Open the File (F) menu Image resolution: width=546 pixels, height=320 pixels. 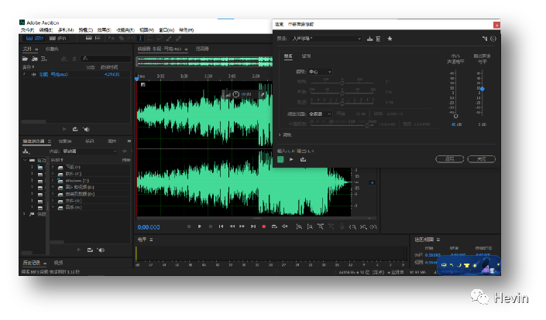27,30
